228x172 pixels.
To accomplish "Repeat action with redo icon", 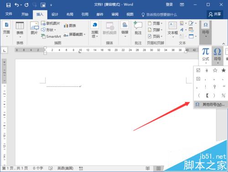I will pyautogui.click(x=26, y=5).
